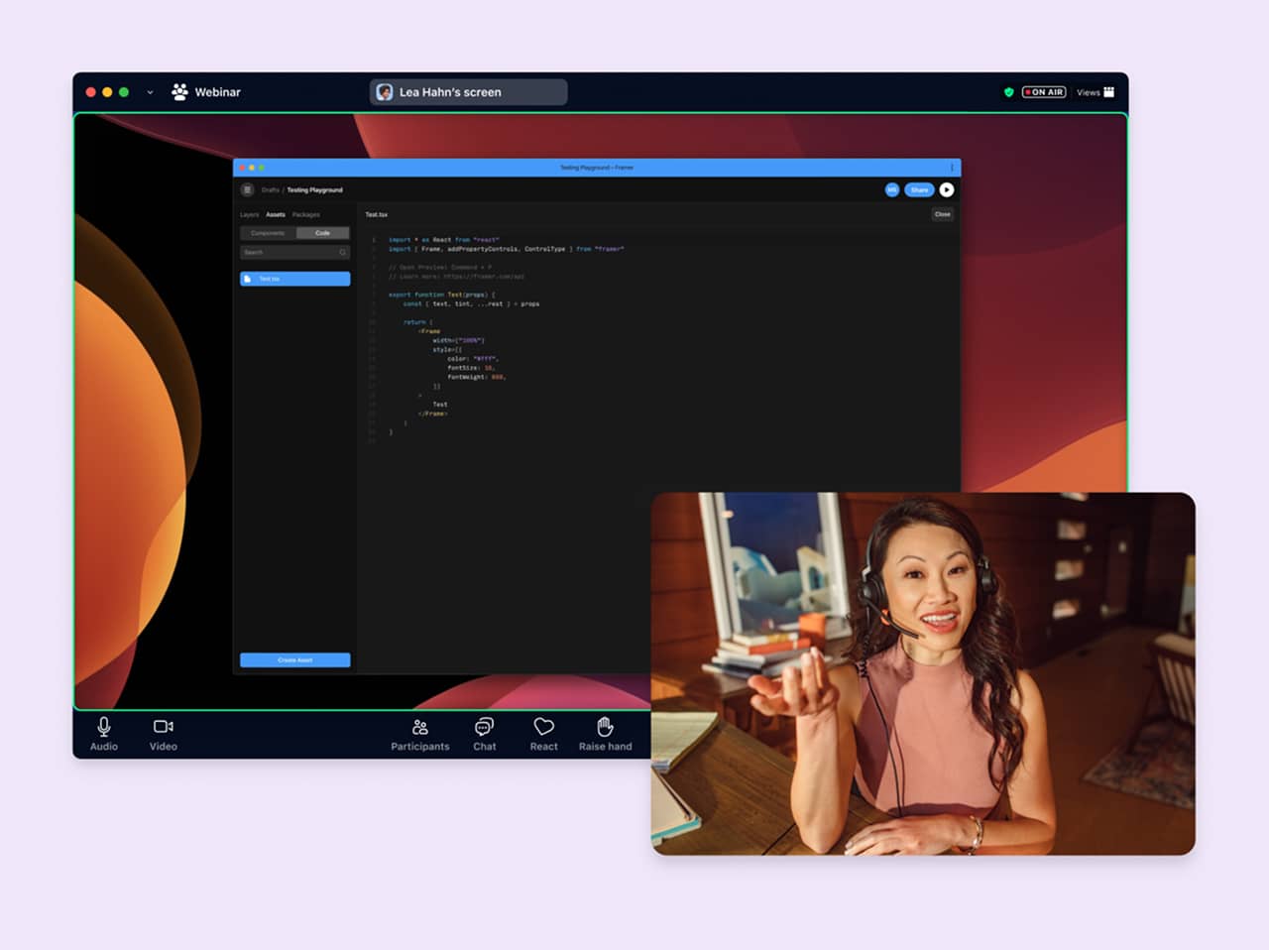Open the Packages tab
Screen dimensions: 1269x950
(x=305, y=214)
